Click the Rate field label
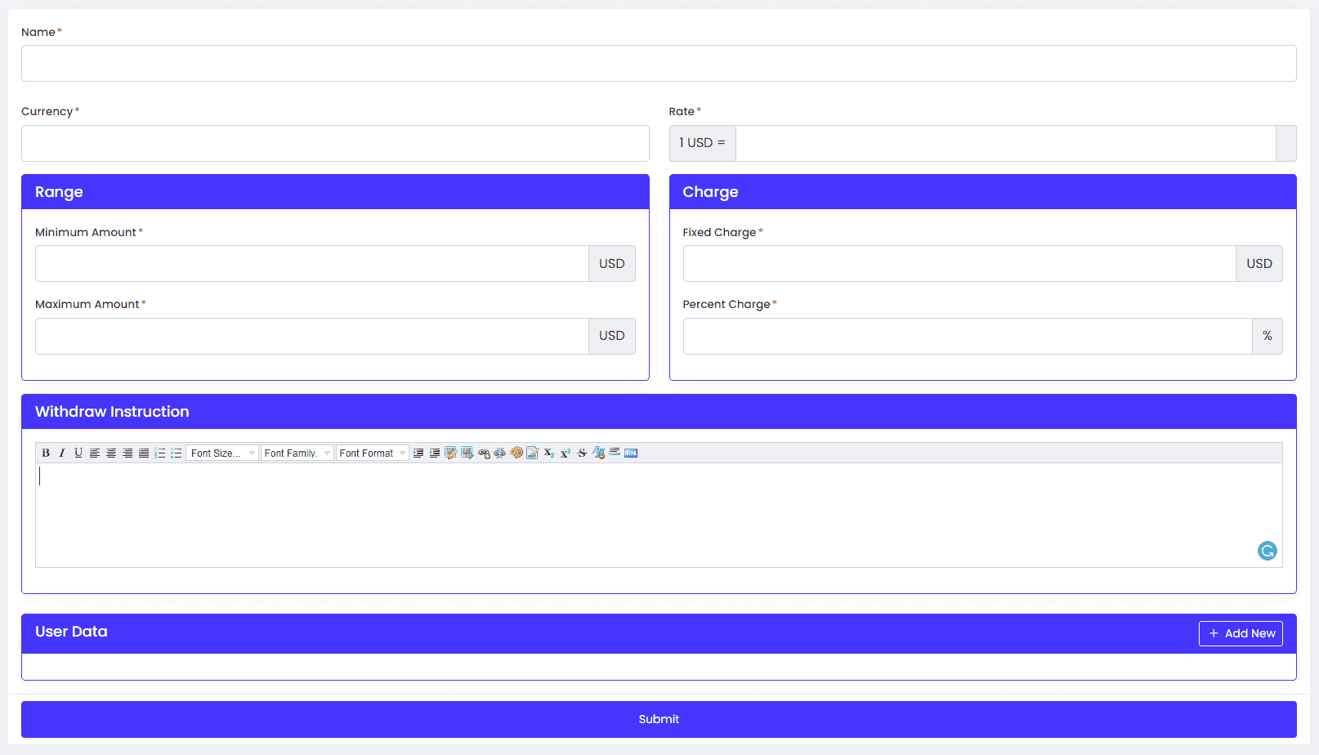 [x=682, y=111]
